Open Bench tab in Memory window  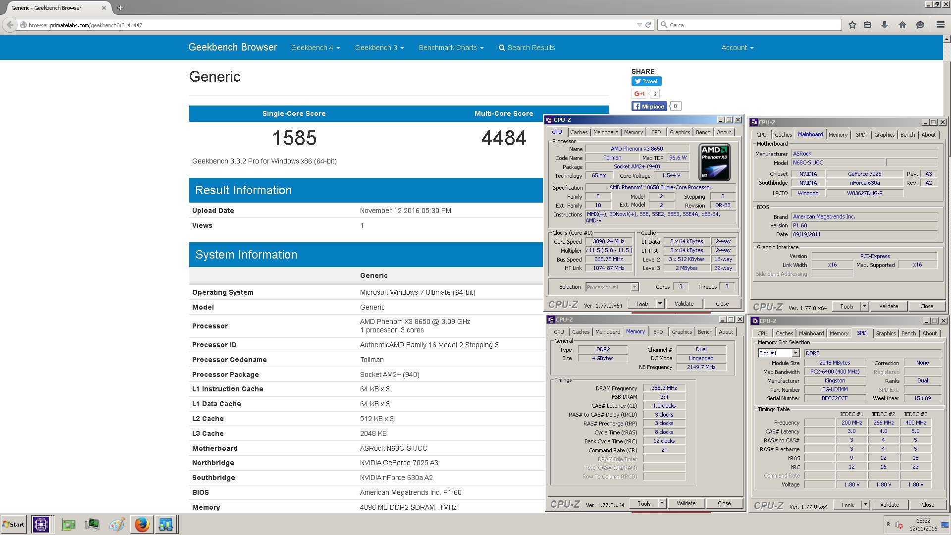tap(705, 332)
